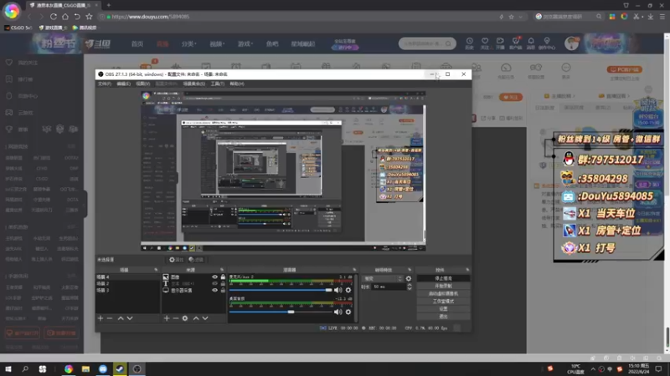This screenshot has height=376, width=670.
Task: Expand Douyu 游戏 navigation dropdown
Action: pos(245,44)
